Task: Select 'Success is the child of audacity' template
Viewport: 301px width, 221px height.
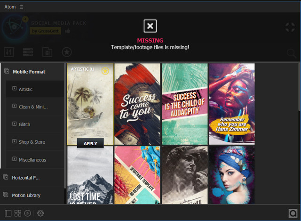Action: (x=185, y=104)
